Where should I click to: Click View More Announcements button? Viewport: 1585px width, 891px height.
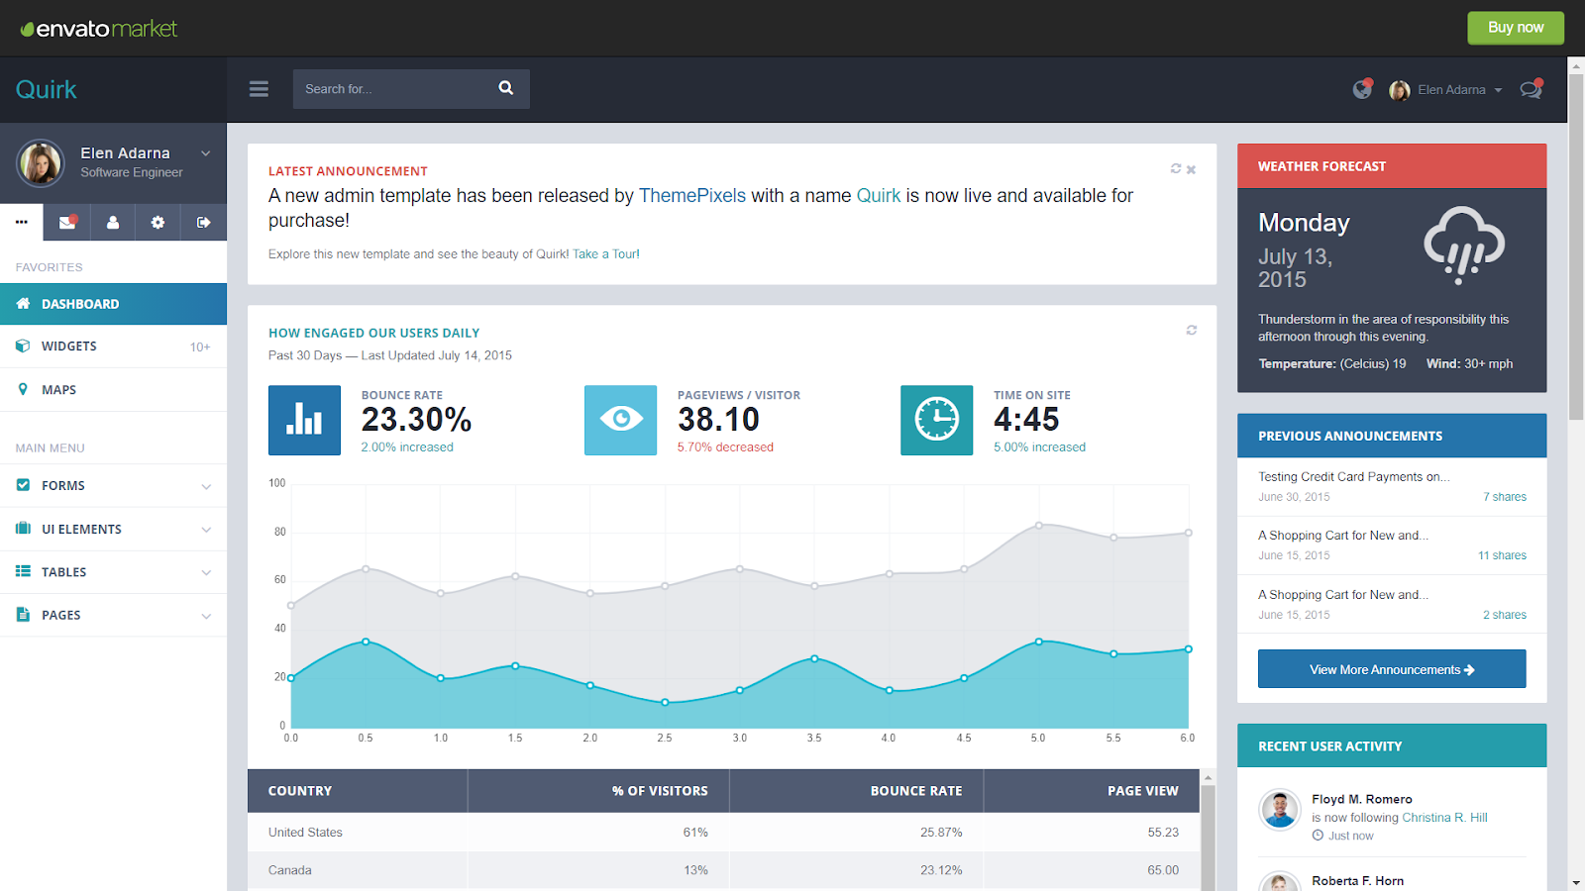[x=1391, y=669]
